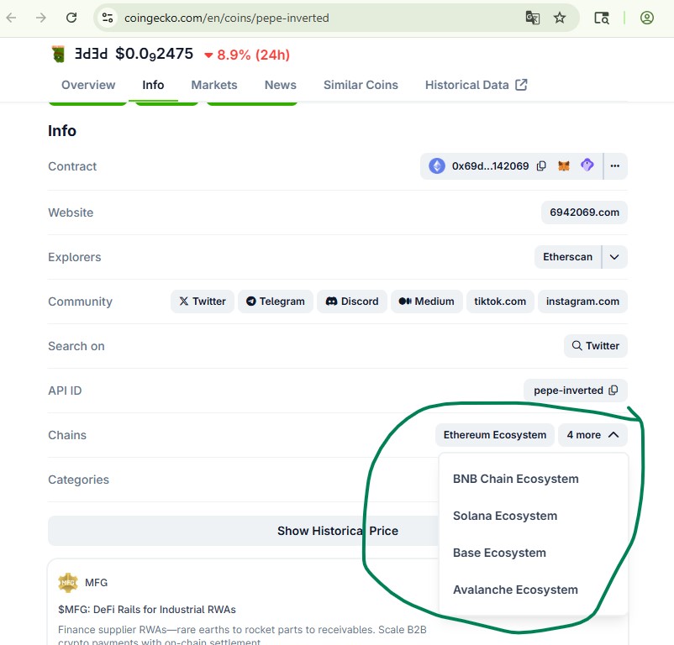Open more contract options via ellipsis icon
This screenshot has height=645, width=674.
coord(615,165)
